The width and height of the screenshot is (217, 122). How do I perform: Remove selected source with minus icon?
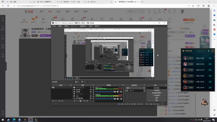[78, 101]
